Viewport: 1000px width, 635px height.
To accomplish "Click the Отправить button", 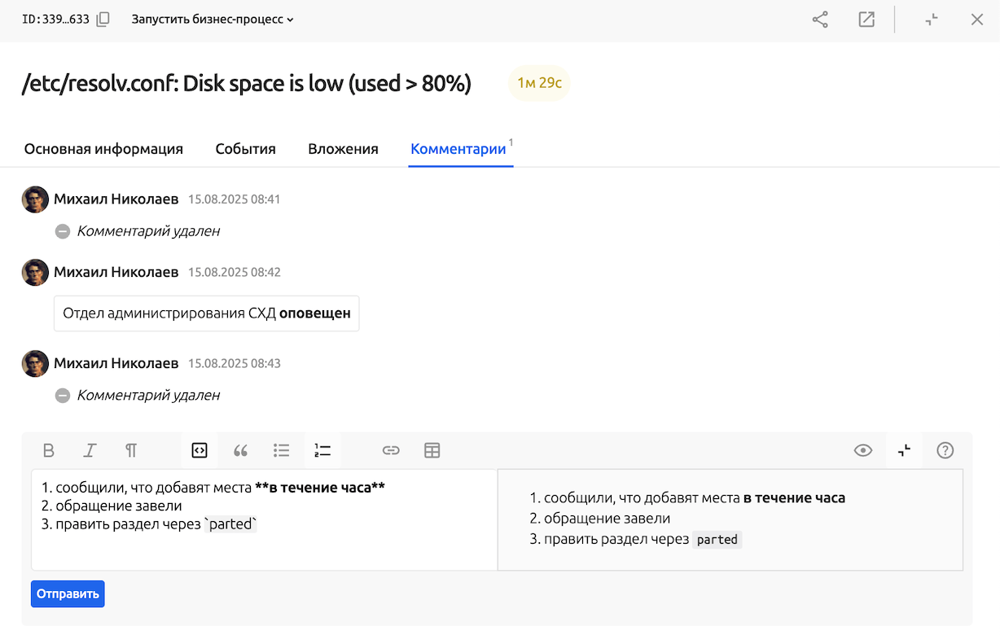I will click(68, 593).
